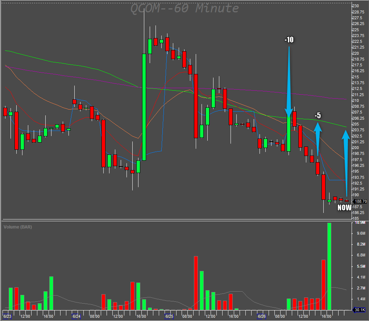Click the 6.8M volume axis label
The height and width of the screenshot is (321, 369).
pyautogui.click(x=361, y=255)
